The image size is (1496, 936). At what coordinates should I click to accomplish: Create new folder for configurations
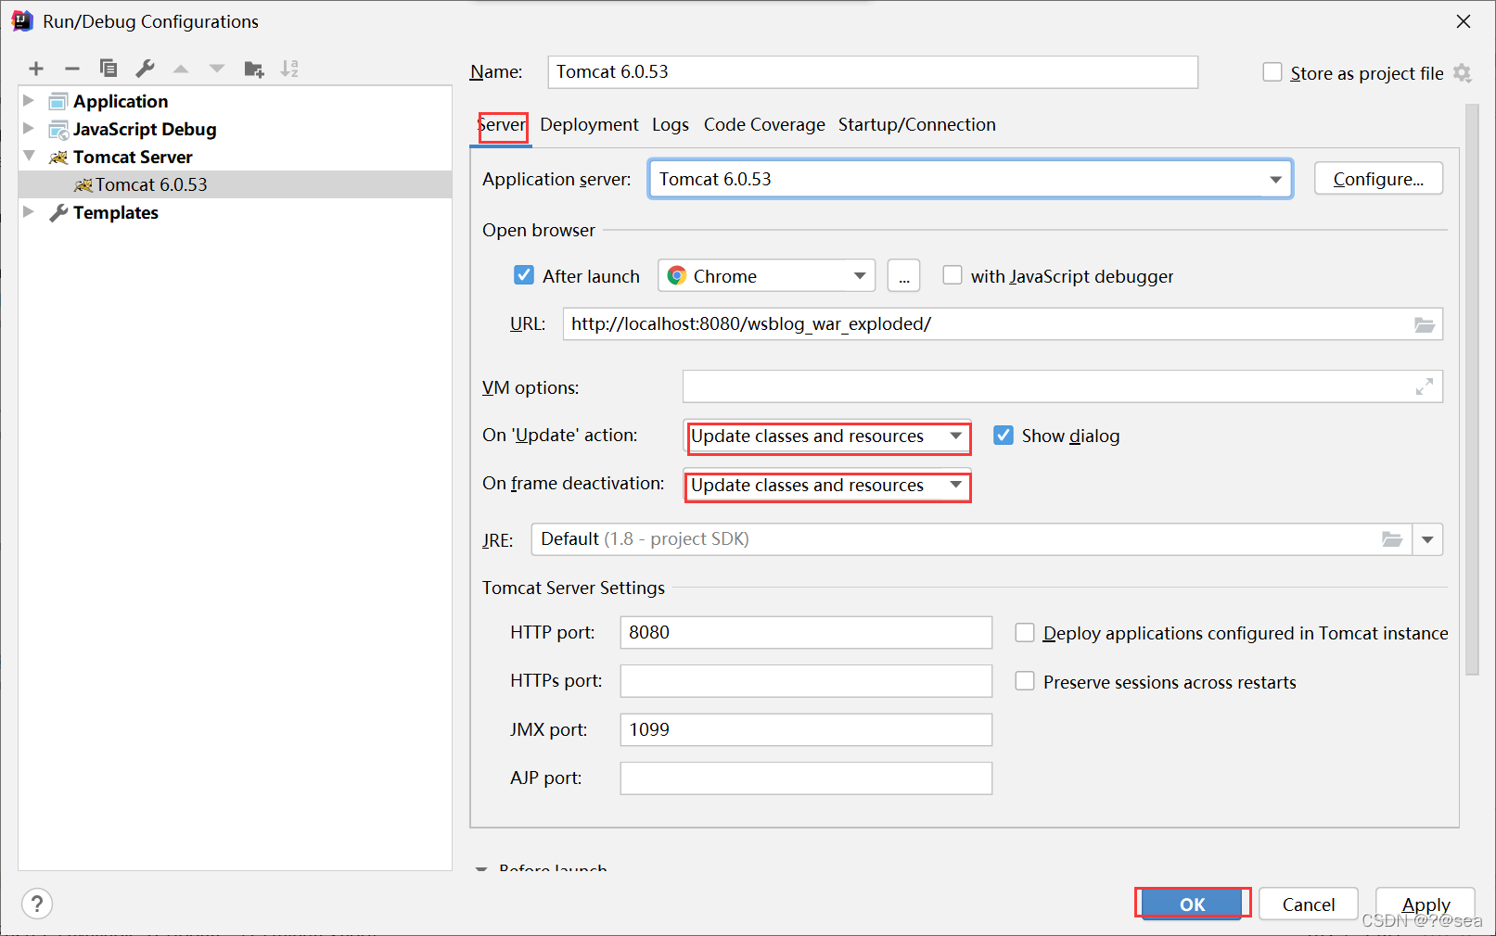click(x=254, y=69)
